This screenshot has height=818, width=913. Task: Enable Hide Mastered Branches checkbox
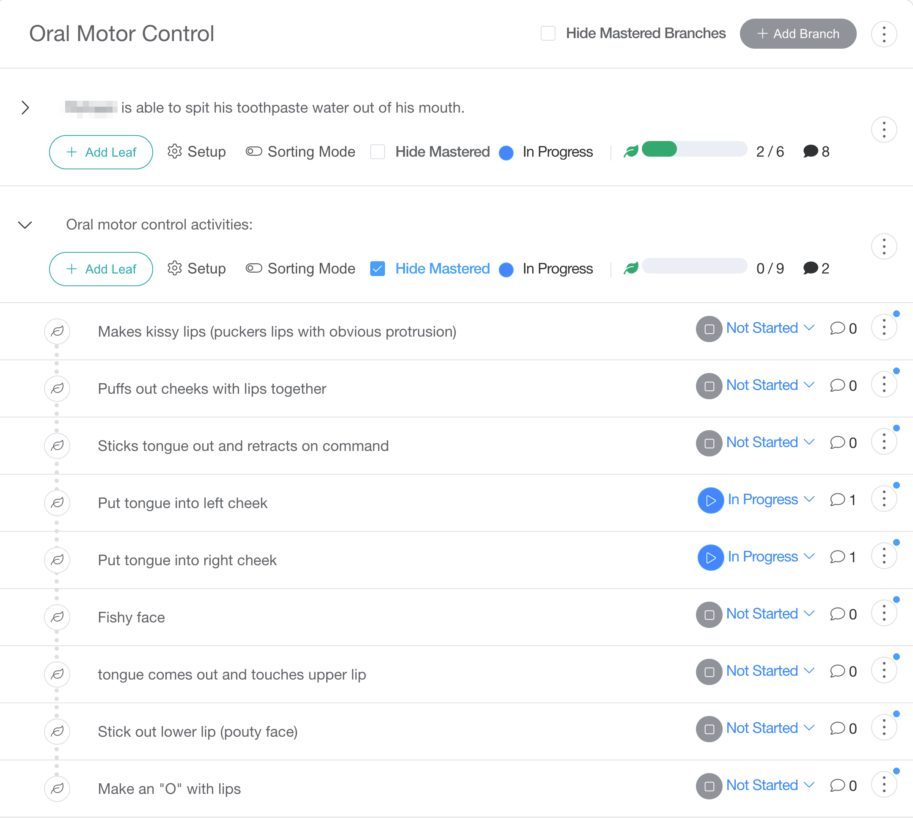(548, 33)
